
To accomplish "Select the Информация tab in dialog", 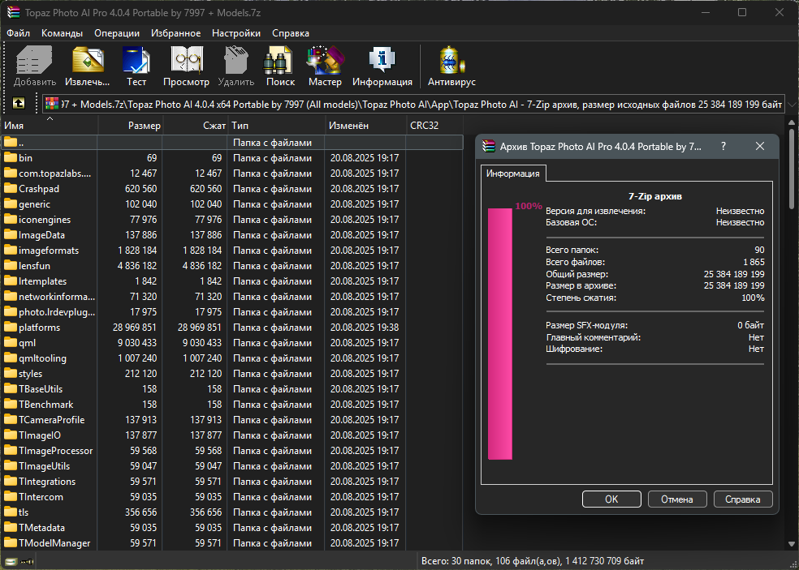I will [x=512, y=173].
